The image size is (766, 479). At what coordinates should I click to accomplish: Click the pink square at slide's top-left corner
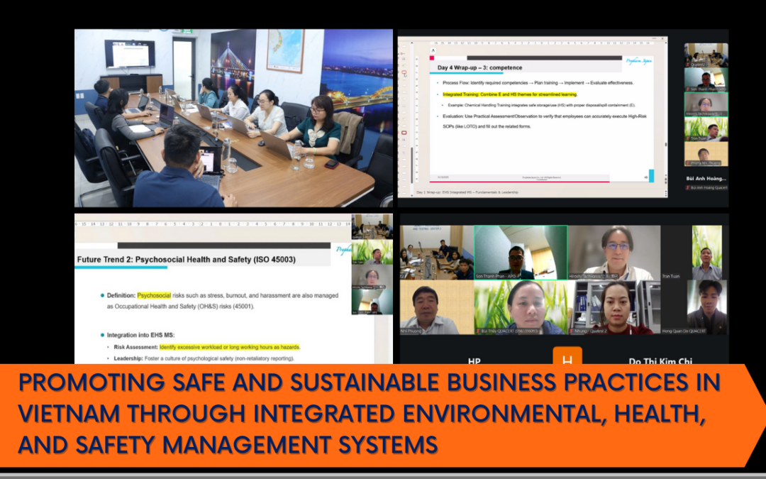432,58
